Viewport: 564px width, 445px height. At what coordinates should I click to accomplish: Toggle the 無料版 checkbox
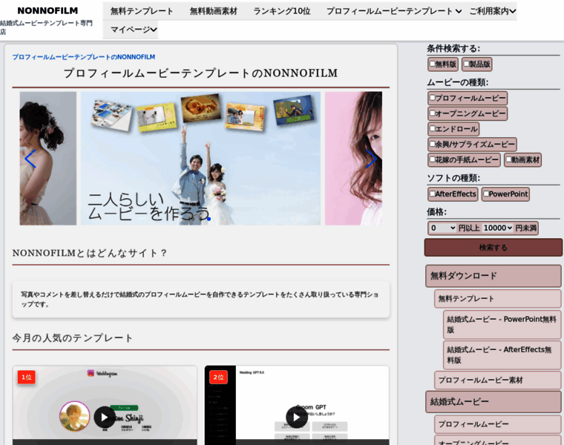click(433, 64)
